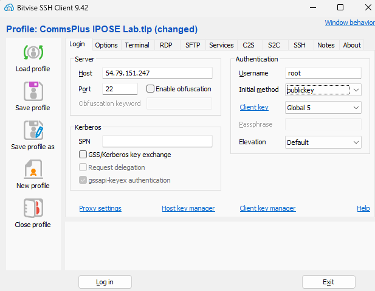This screenshot has width=375, height=291.
Task: Maximize the Bitvise SSH Client window
Action: pyautogui.click(x=340, y=8)
